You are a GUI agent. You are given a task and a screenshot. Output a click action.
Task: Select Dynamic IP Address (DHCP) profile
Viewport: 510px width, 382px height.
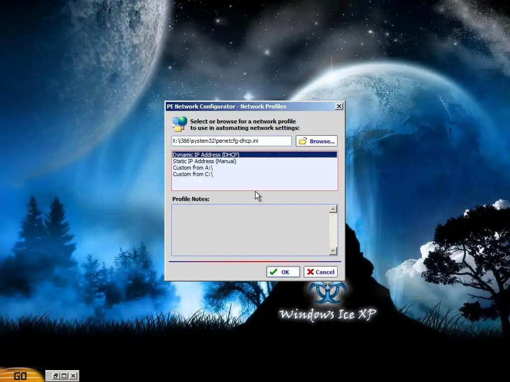click(255, 155)
